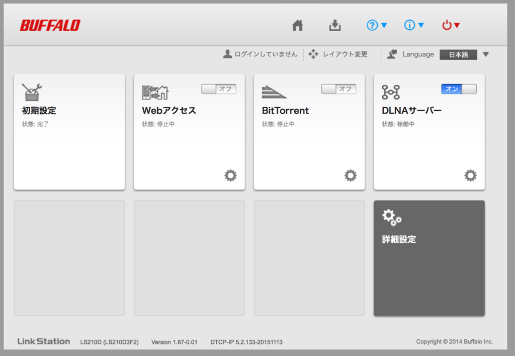Enable the BitTorrent switch
Image resolution: width=515 pixels, height=356 pixels.
(338, 89)
